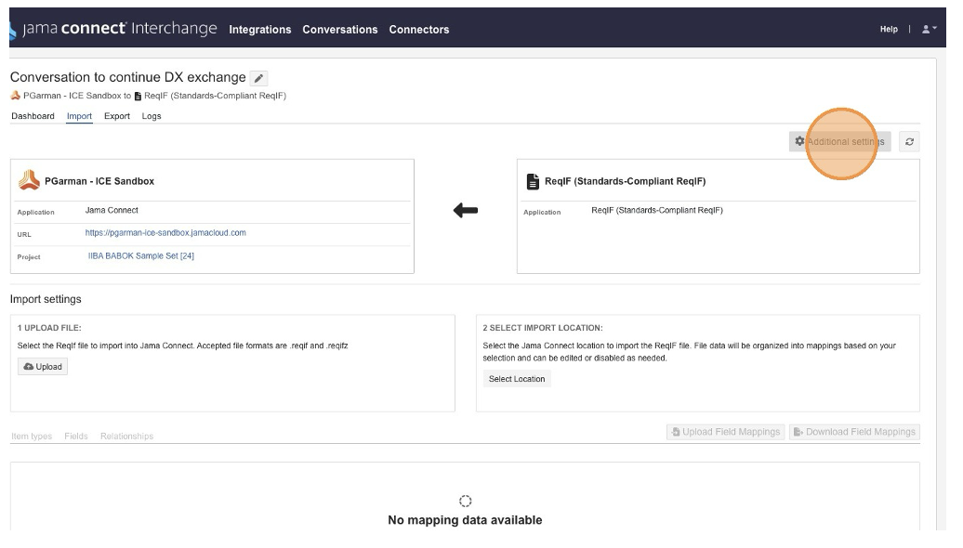Click Upload Field Mappings button
This screenshot has width=963, height=548.
(725, 432)
